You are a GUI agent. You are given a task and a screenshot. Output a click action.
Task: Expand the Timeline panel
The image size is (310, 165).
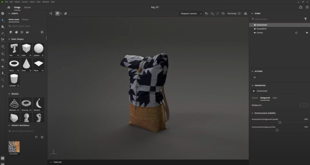(x=51, y=162)
